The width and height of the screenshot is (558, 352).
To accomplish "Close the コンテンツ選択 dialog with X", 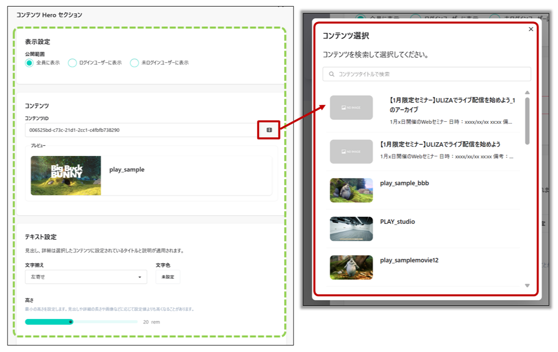I will 531,29.
